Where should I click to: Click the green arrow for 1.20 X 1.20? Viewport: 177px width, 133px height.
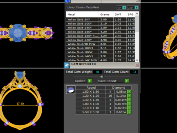pos(129,96)
